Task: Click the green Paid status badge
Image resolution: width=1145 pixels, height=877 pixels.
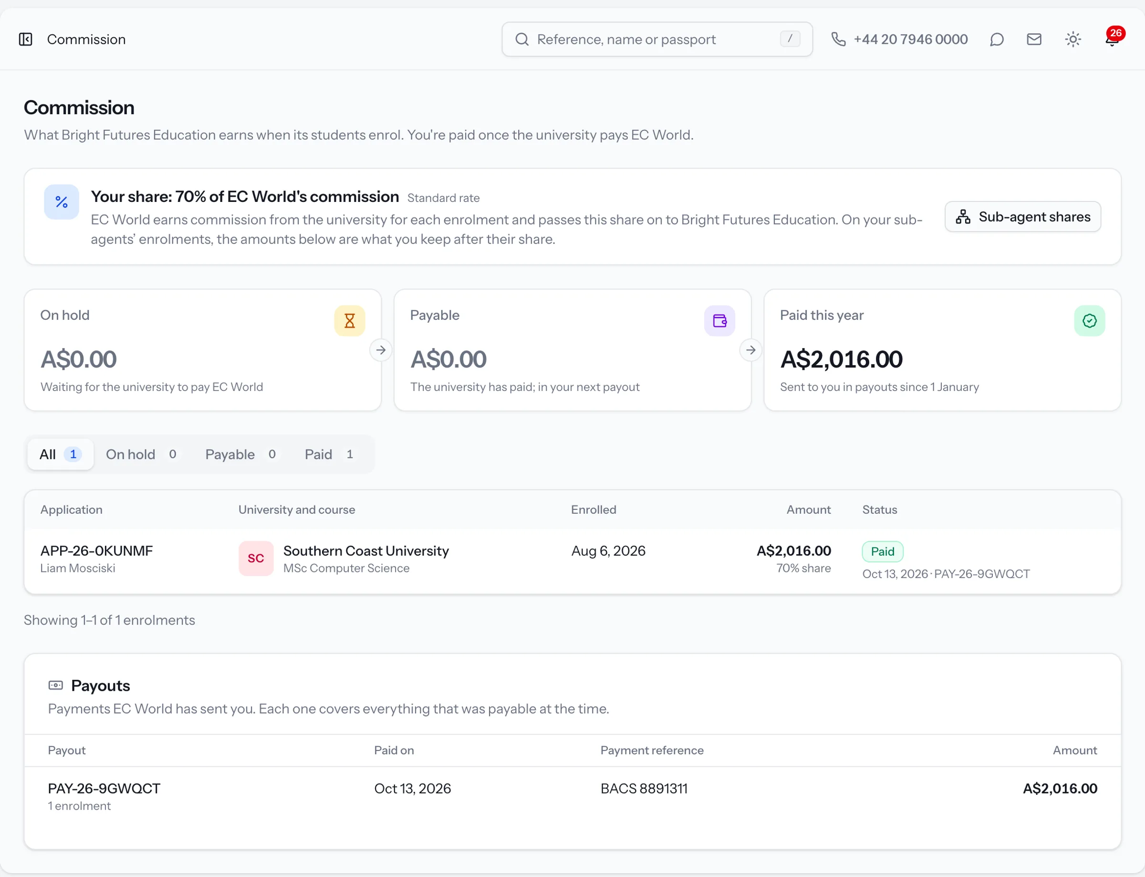Action: [882, 551]
